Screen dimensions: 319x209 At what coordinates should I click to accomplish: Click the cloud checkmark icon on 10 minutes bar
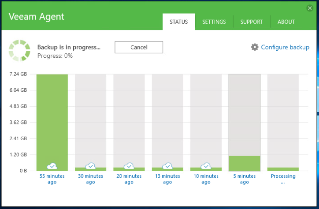pyautogui.click(x=206, y=166)
